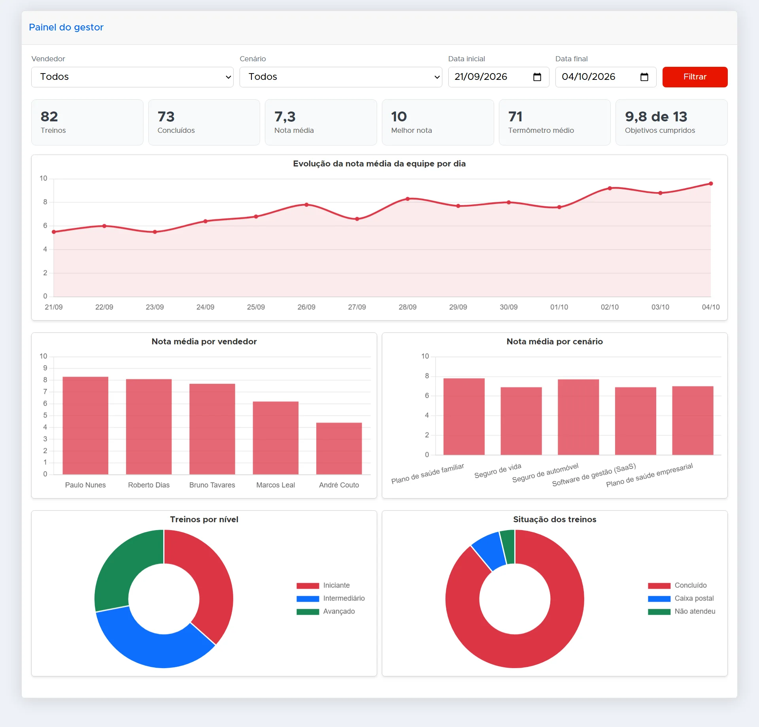Open calendar picker in Data inicial field
This screenshot has width=759, height=727.
pos(537,77)
